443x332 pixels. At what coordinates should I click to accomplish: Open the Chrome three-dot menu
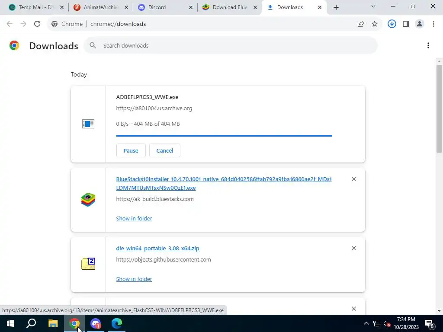[433, 24]
